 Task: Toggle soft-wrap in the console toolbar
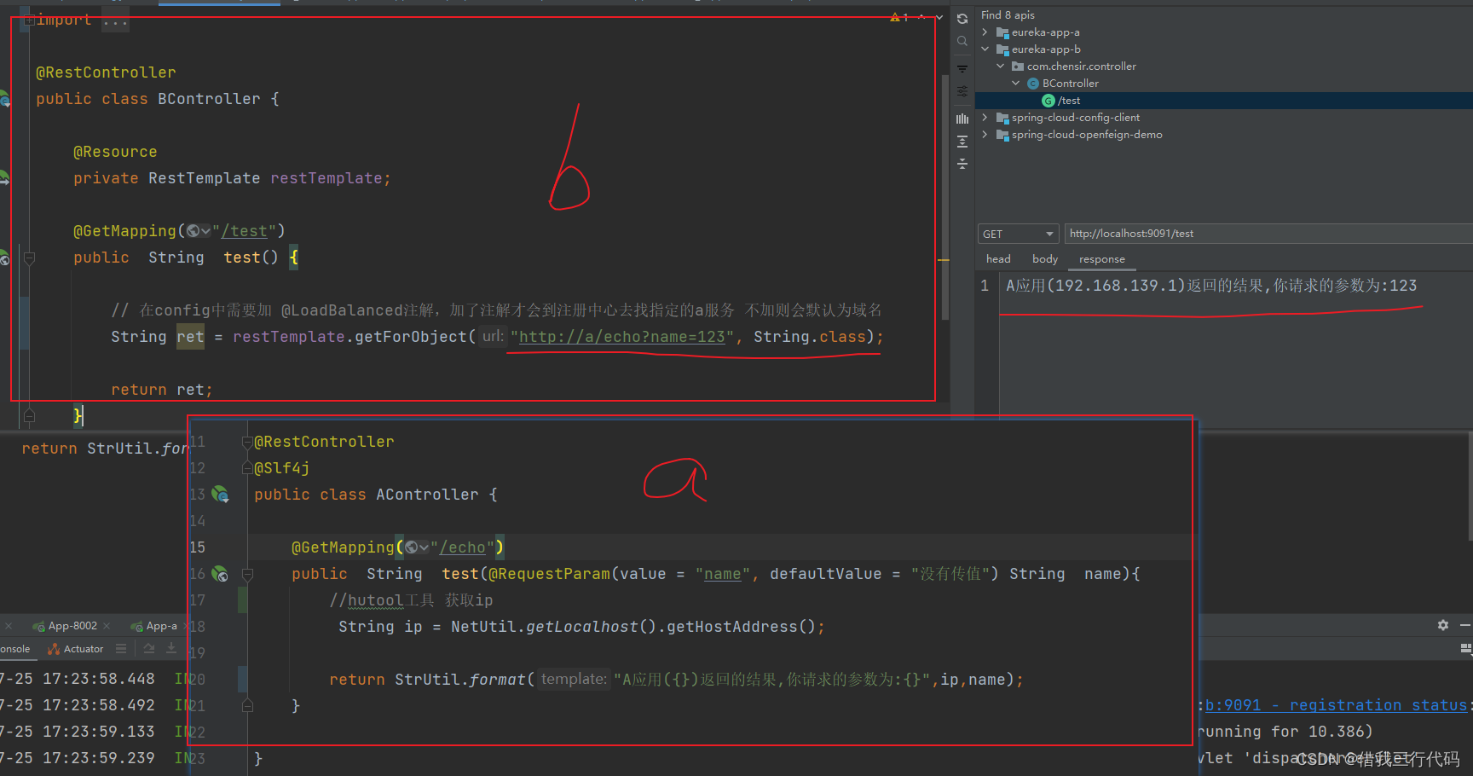pos(149,648)
